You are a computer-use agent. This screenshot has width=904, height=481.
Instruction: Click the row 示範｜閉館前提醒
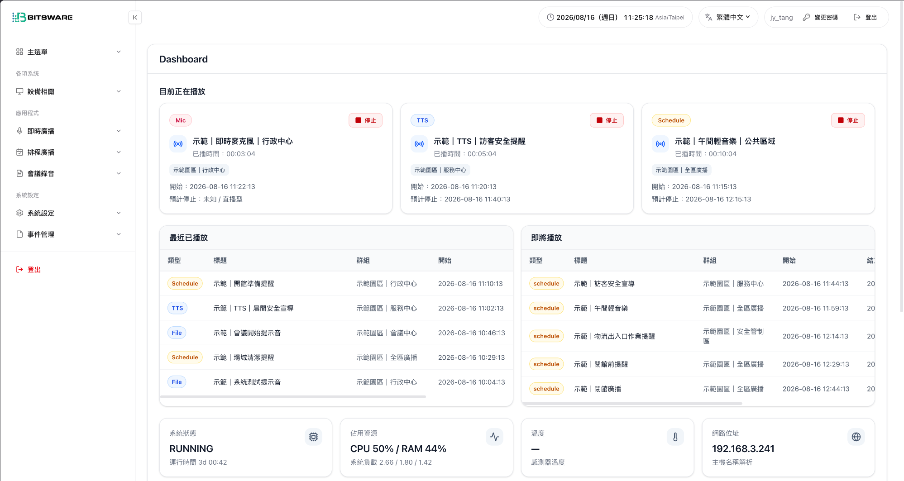(x=698, y=364)
